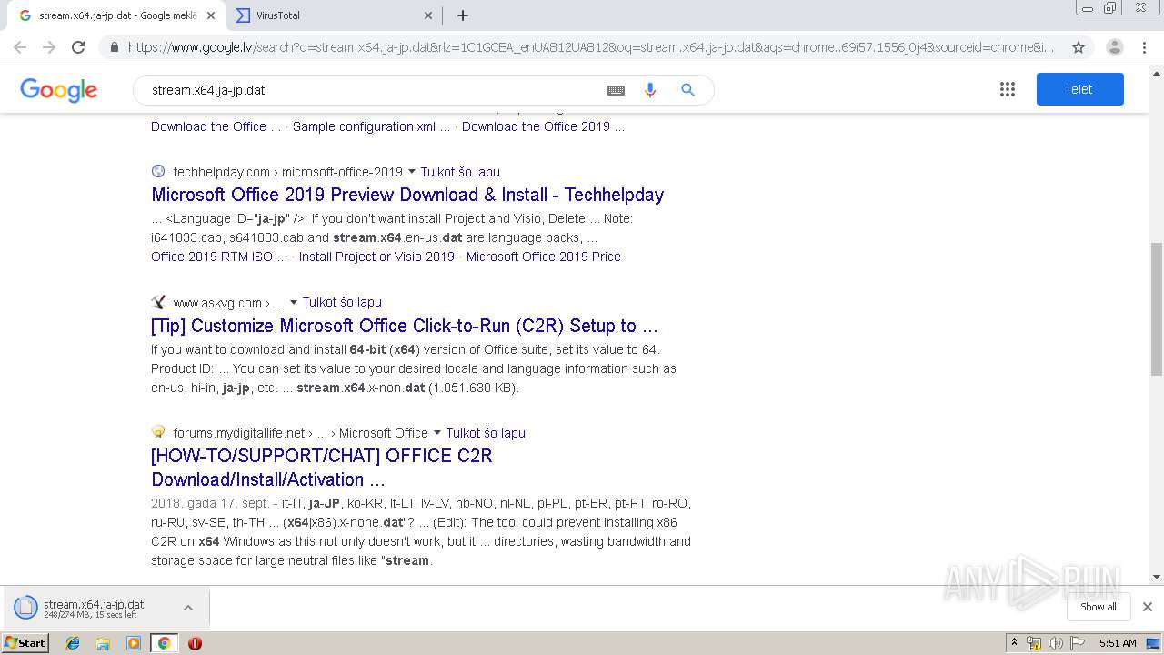Open dropdown arrow next to mydigitallife result

(437, 433)
